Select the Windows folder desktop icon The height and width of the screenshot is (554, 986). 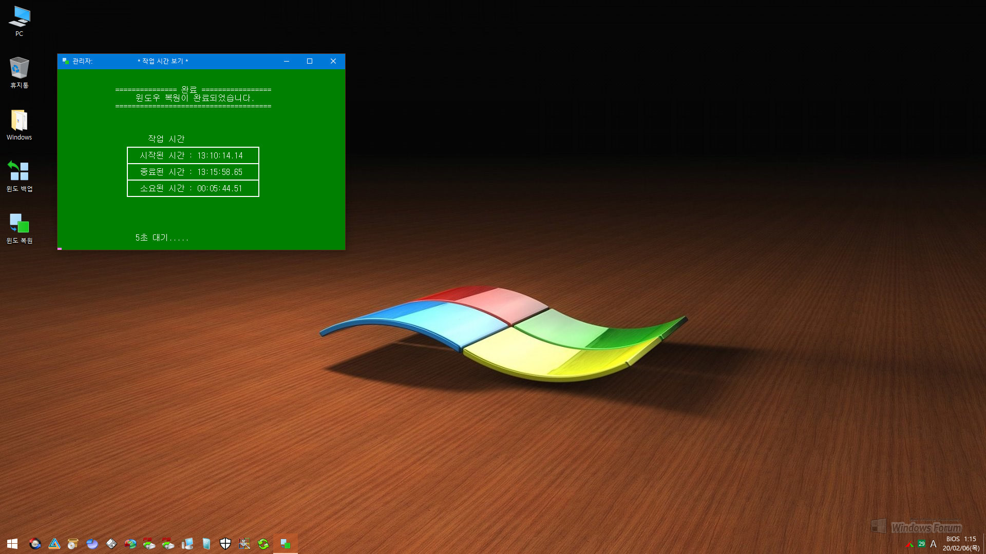pos(19,125)
